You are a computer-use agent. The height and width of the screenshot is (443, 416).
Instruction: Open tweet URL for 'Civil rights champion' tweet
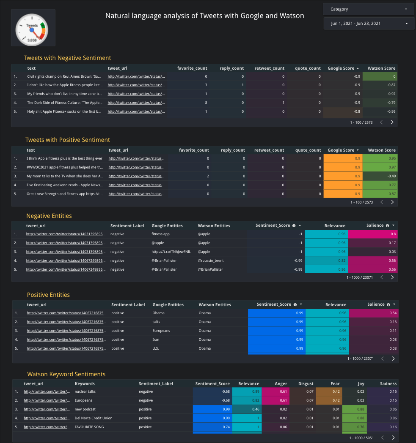point(136,76)
